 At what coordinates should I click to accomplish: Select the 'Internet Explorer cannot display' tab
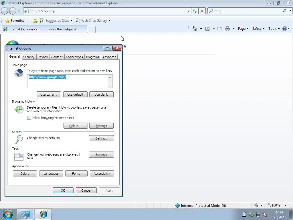tap(44, 29)
